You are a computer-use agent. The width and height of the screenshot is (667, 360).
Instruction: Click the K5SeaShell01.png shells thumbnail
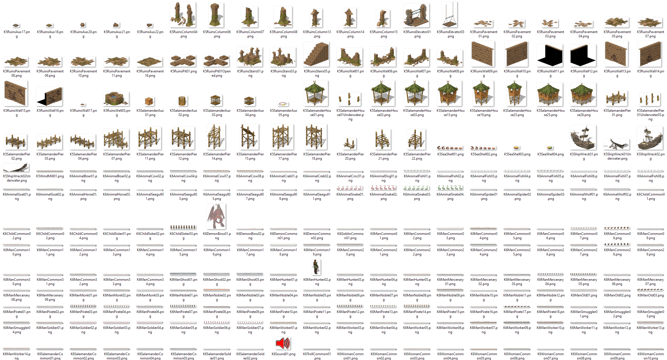(450, 148)
